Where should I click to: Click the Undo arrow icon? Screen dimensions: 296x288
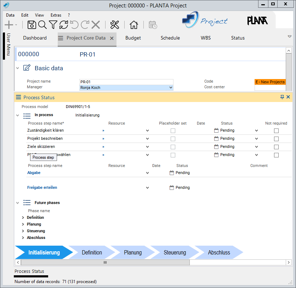click(74, 25)
